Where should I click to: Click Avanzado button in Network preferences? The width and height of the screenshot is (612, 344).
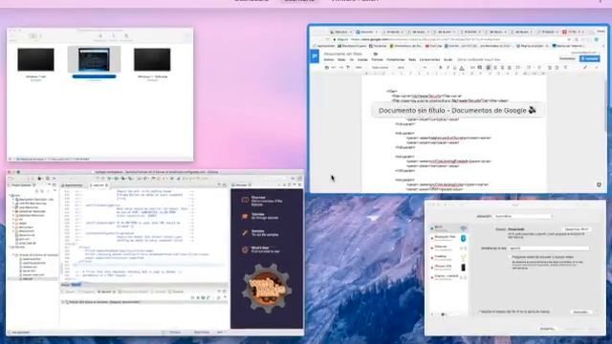[580, 312]
